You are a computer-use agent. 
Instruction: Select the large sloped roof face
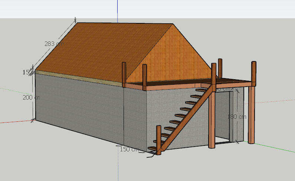(100, 52)
